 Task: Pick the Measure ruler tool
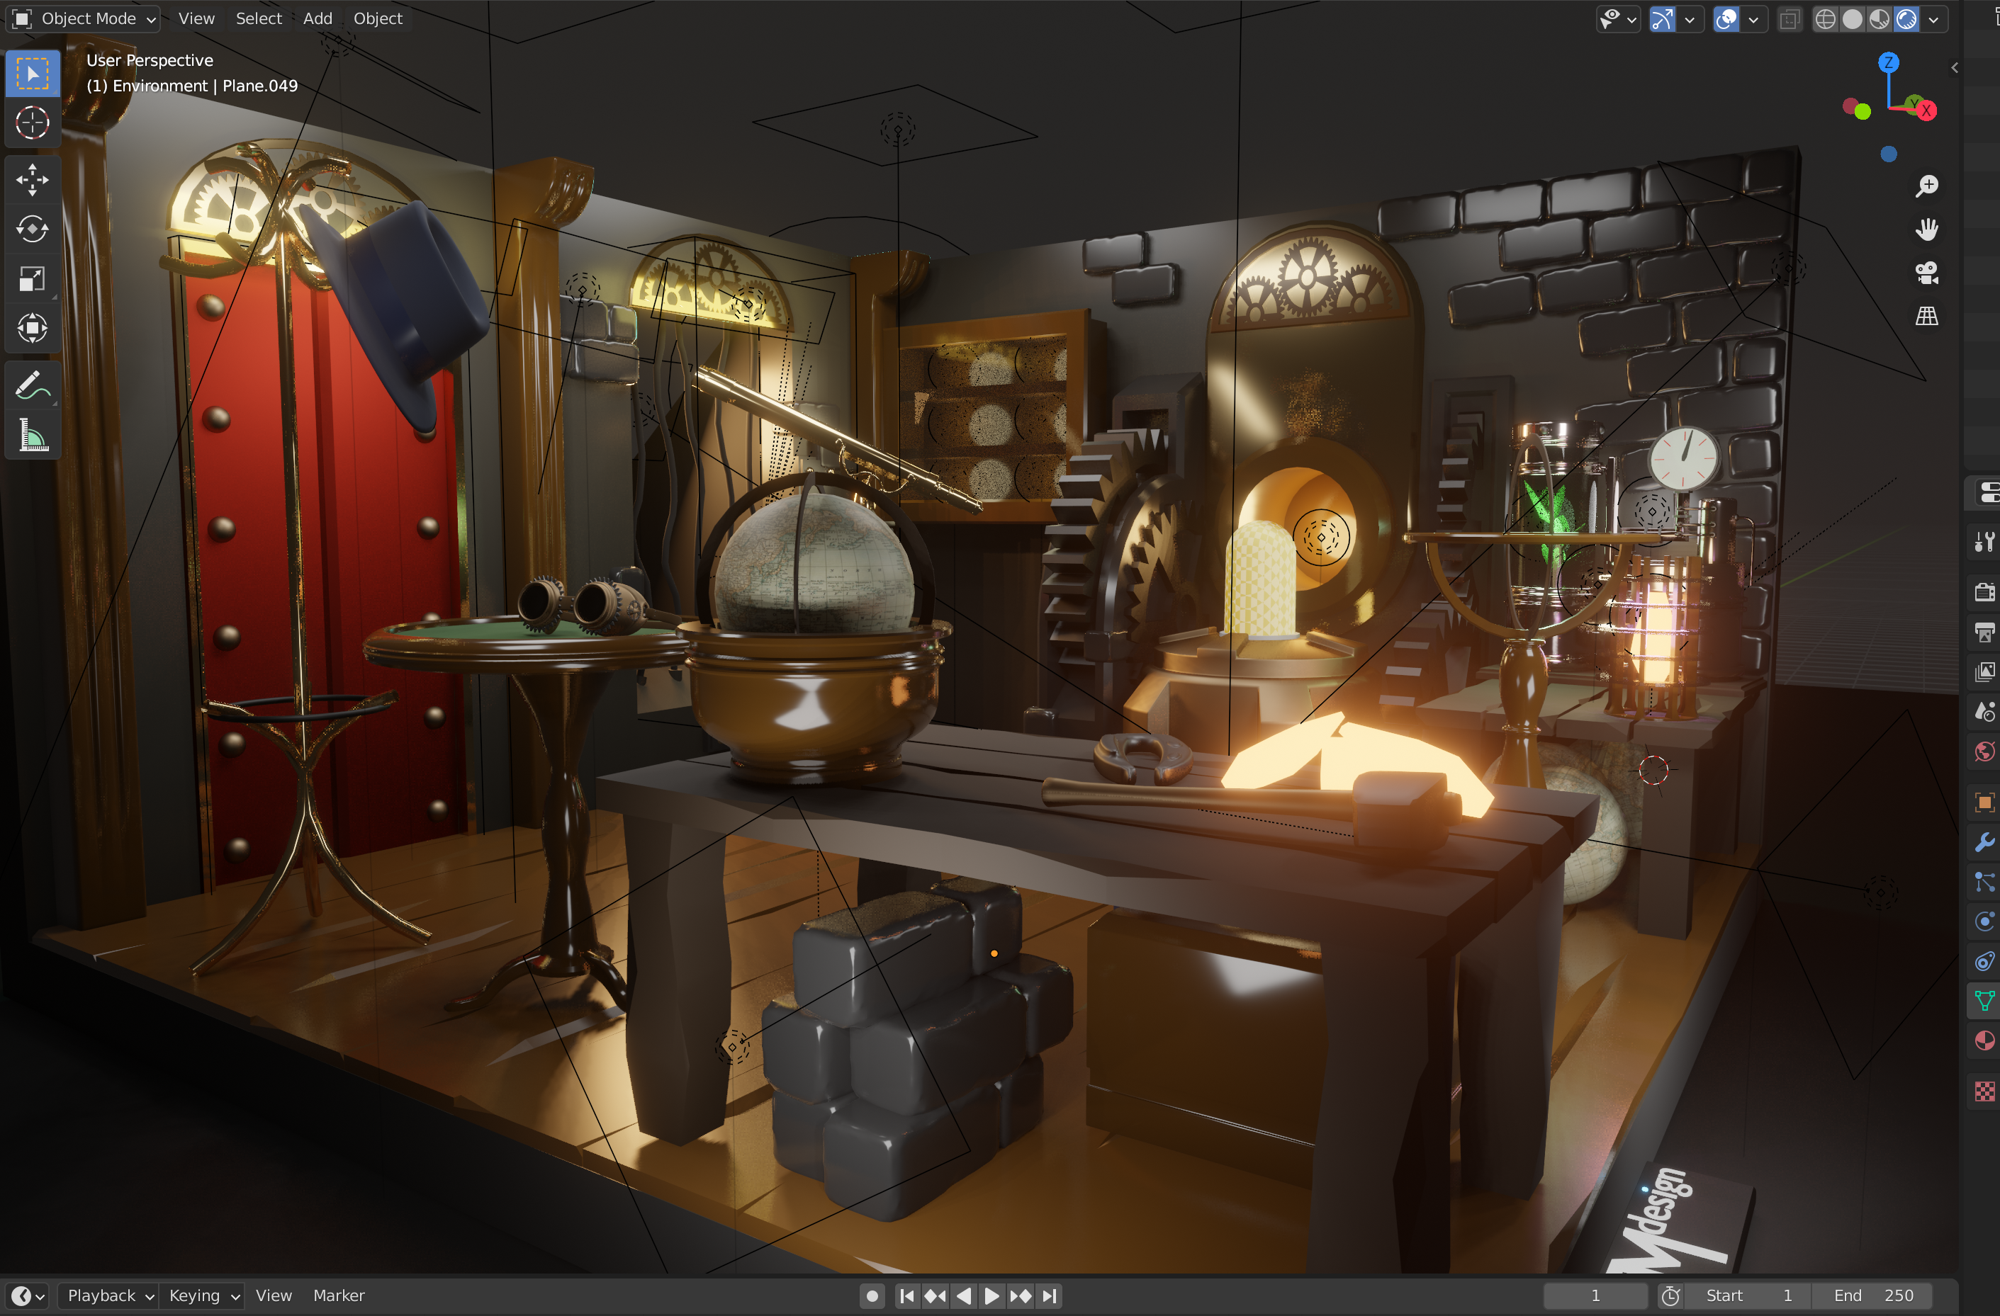[33, 435]
